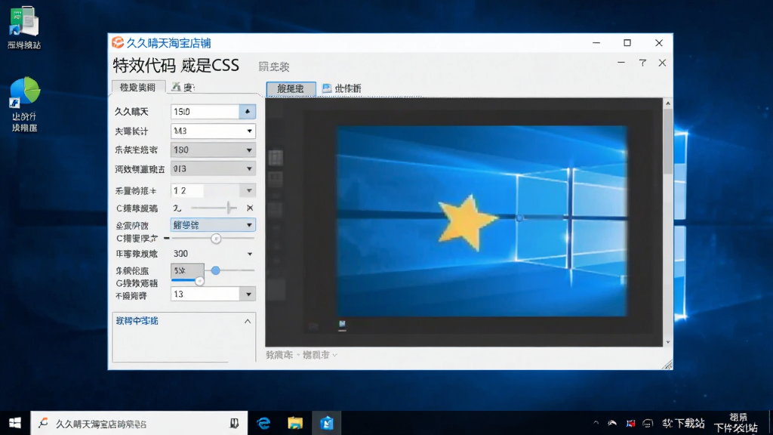This screenshot has width=773, height=435.
Task: Open the dropdown showing 13
Action: pyautogui.click(x=213, y=294)
